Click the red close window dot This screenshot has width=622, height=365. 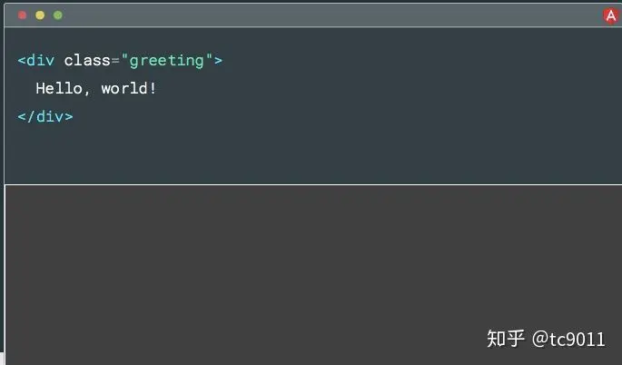coord(23,15)
